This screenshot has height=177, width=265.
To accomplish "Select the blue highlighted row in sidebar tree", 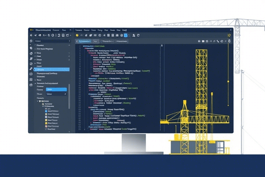I will [x=52, y=69].
